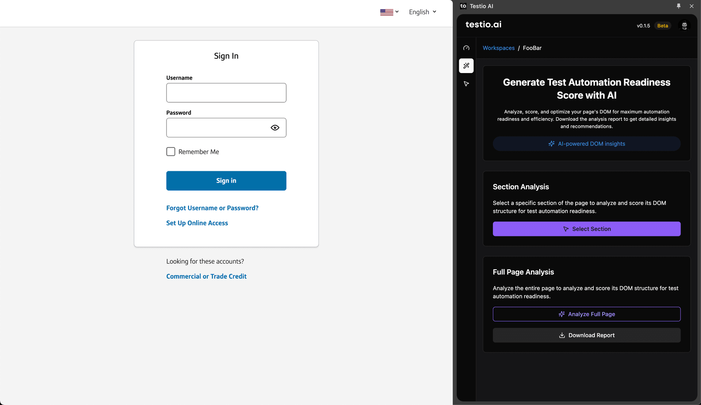The image size is (701, 405).
Task: Toggle password visibility eye icon
Action: pyautogui.click(x=275, y=127)
